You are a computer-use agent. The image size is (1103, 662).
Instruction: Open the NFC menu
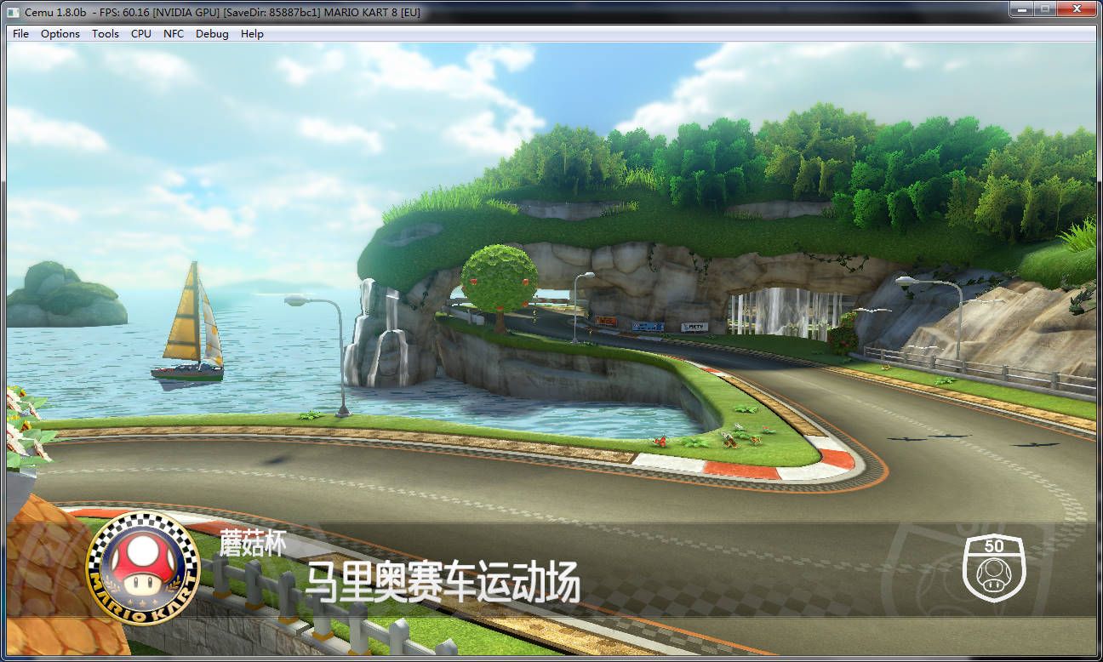[174, 34]
